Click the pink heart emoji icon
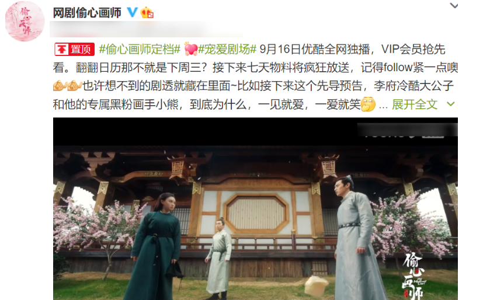483x300 pixels. [190, 49]
